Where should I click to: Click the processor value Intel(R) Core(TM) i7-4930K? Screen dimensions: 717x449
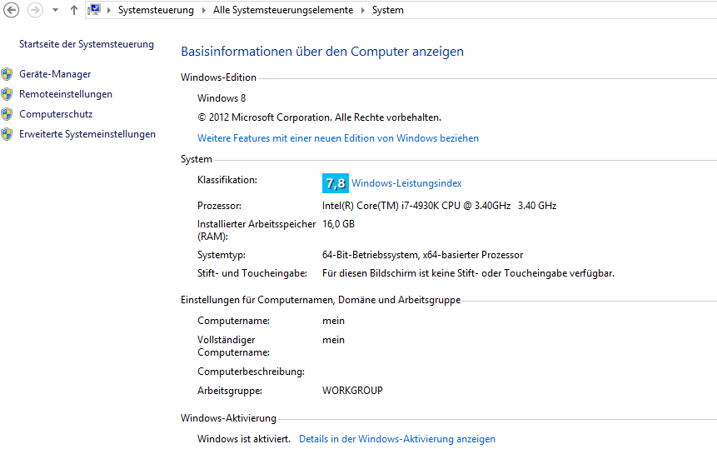[439, 206]
